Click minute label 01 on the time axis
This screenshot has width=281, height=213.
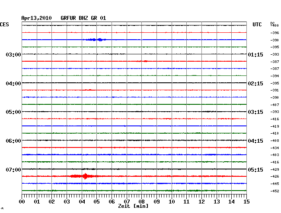coord(37,202)
